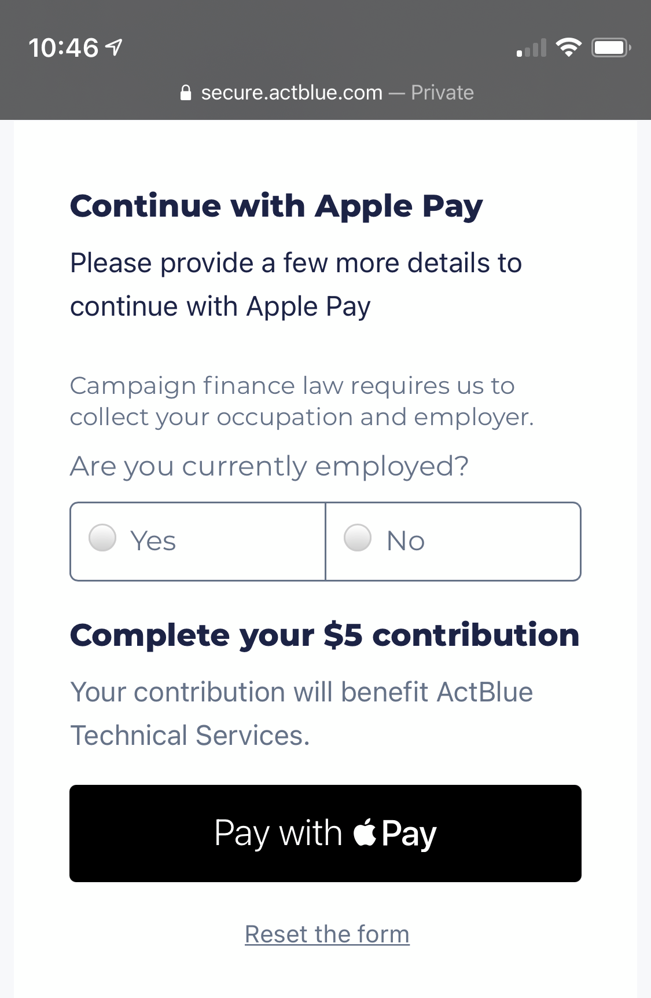Select the No employment radio button

pos(358,538)
